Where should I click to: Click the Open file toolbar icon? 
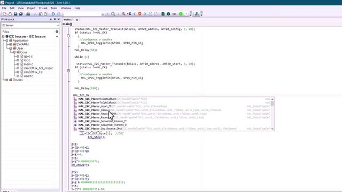[x=10, y=14]
